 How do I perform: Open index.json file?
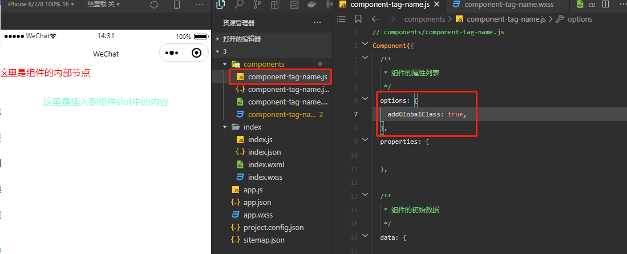pyautogui.click(x=264, y=152)
